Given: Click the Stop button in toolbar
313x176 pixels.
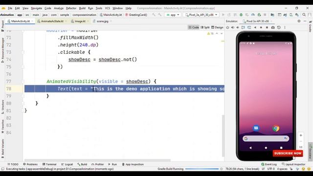Looking at the screenshot, I should [265, 15].
